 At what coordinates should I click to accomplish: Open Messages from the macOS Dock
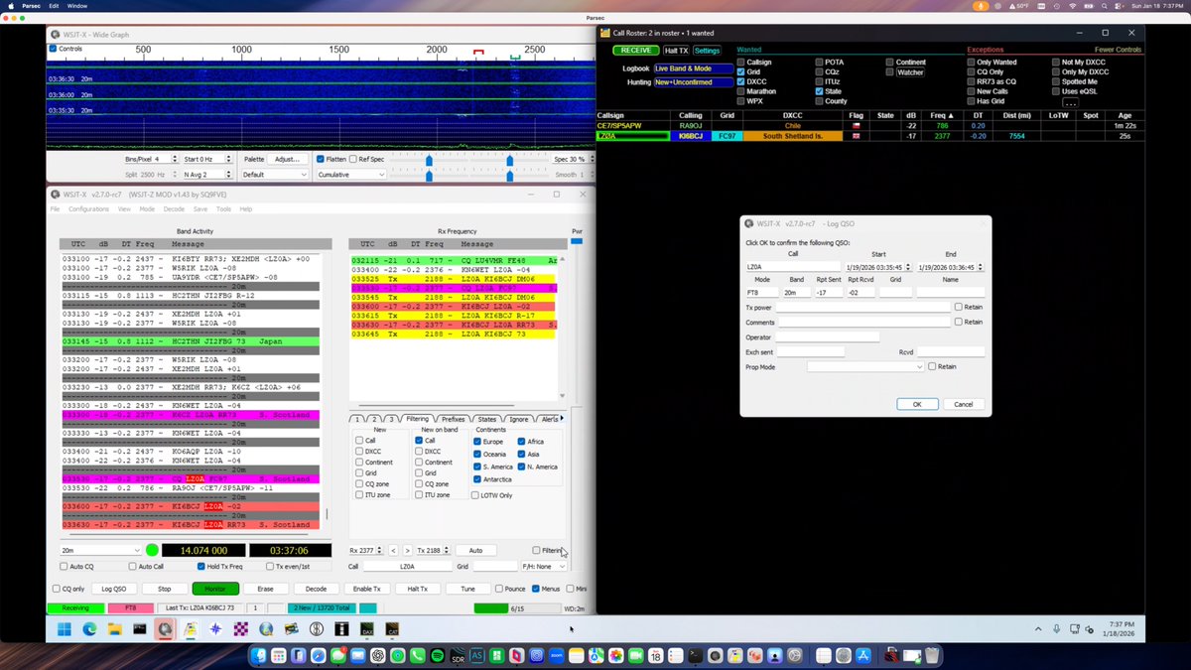click(338, 655)
